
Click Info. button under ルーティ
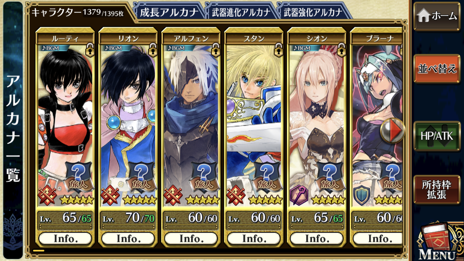(x=65, y=238)
